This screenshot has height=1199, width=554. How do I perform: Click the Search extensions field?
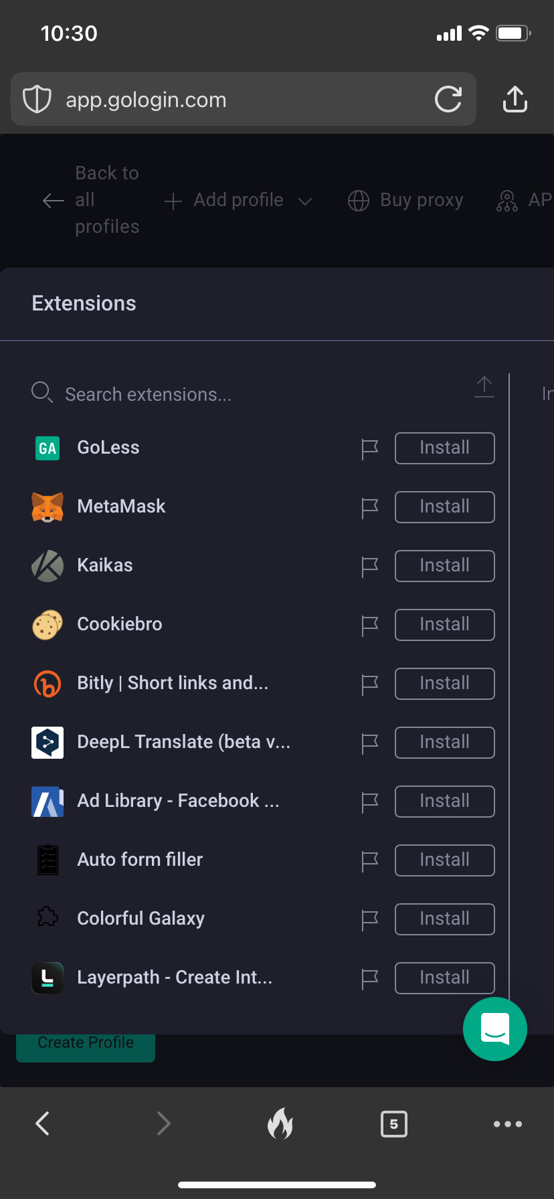(201, 395)
